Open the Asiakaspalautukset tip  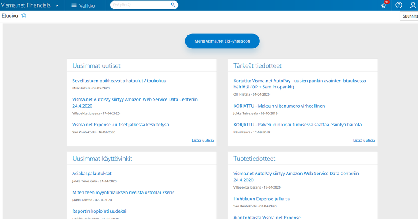click(92, 174)
